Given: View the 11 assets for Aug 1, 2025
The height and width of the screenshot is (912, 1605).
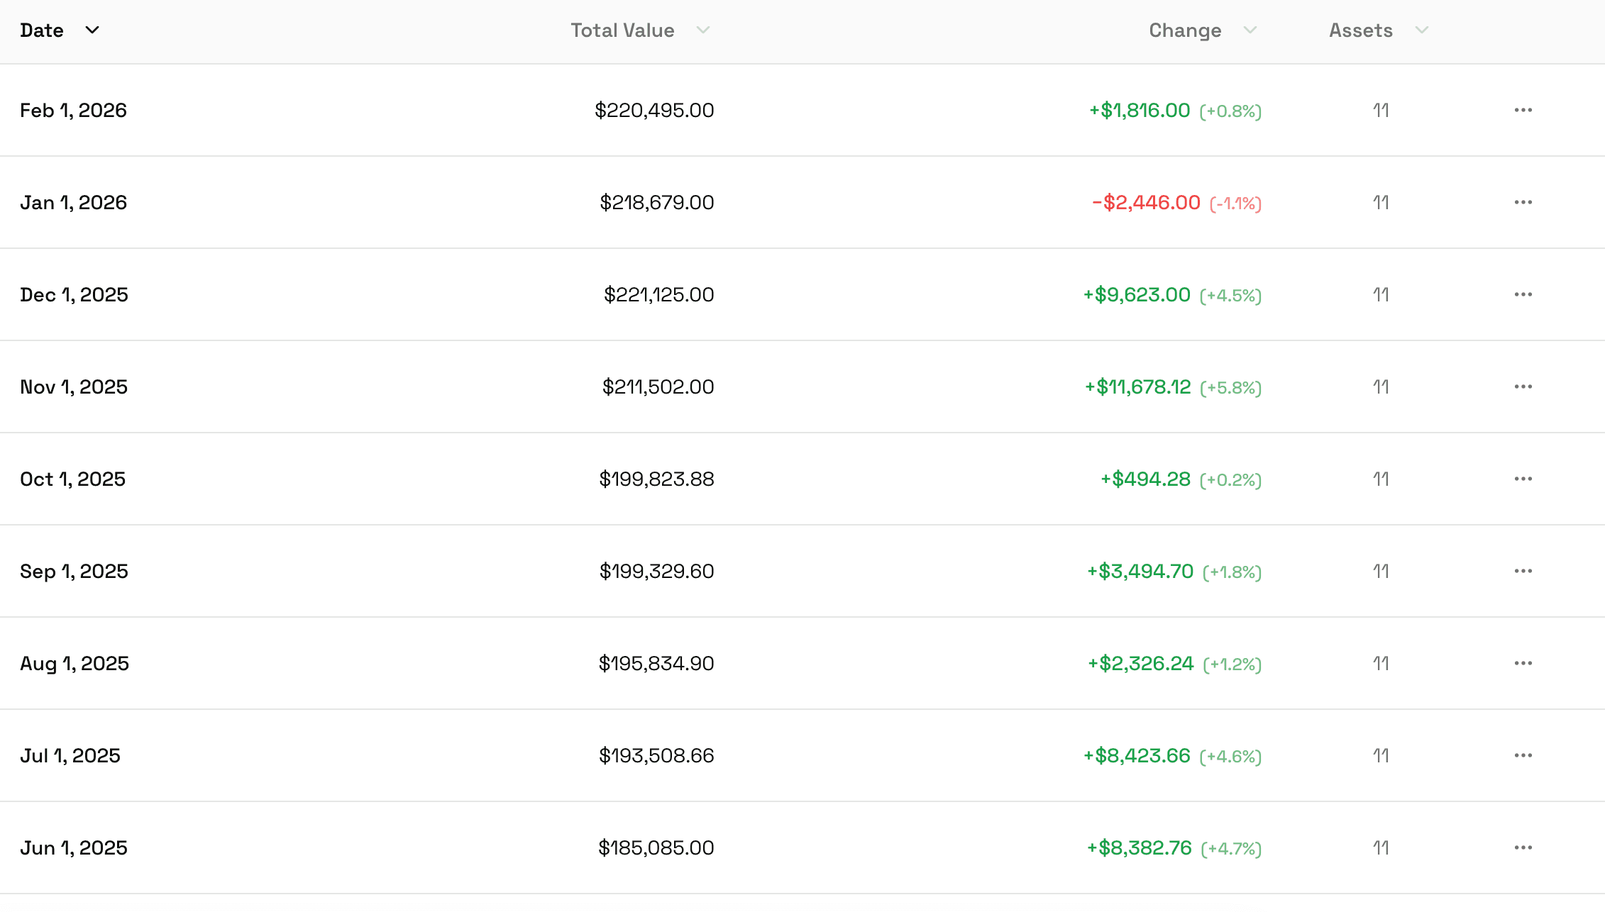Looking at the screenshot, I should [1381, 663].
